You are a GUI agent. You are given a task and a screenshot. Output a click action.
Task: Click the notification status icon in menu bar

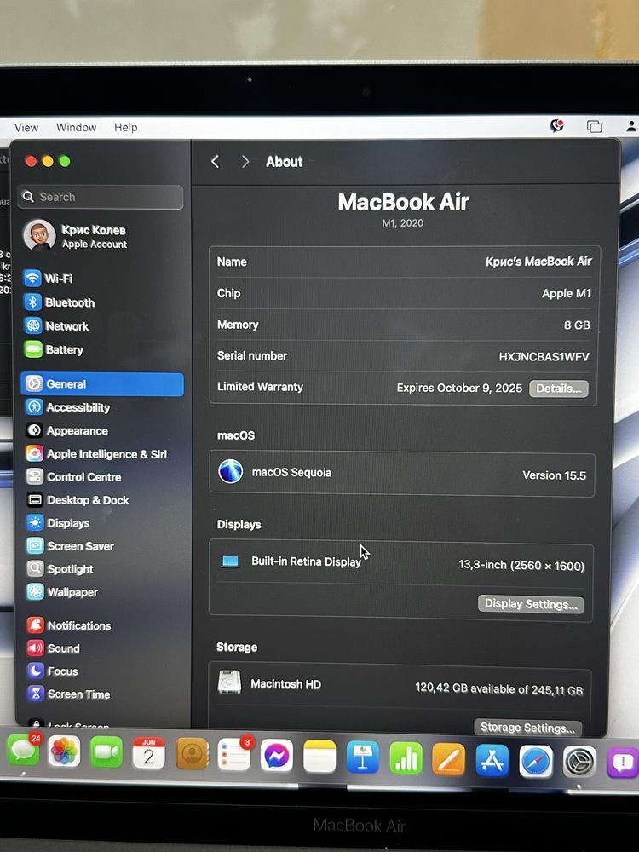coord(557,126)
